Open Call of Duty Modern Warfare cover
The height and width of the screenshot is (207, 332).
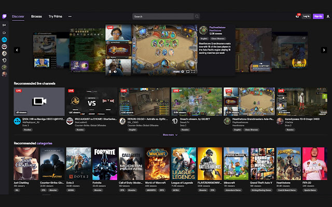click(x=131, y=164)
